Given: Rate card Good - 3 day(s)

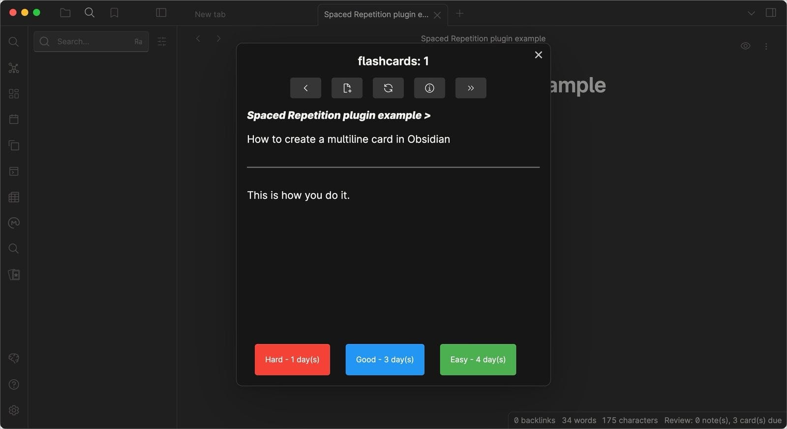Looking at the screenshot, I should tap(385, 360).
